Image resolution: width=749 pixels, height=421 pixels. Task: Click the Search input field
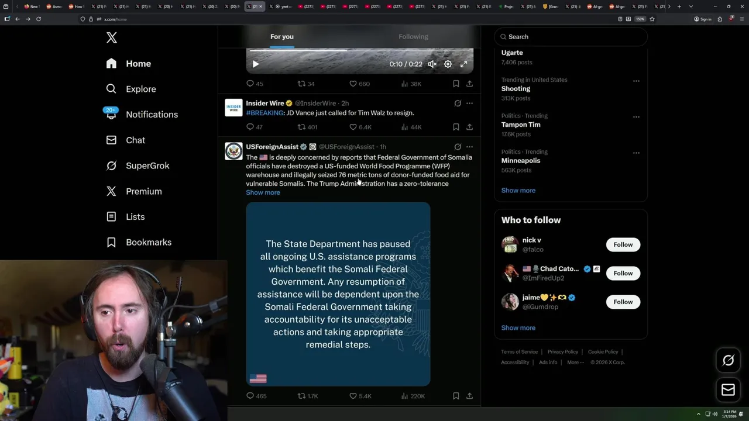571,37
